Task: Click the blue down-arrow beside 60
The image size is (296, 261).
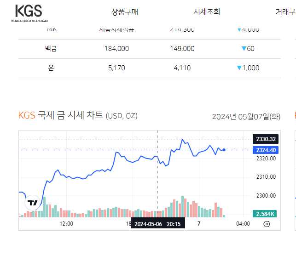Action: click(244, 49)
